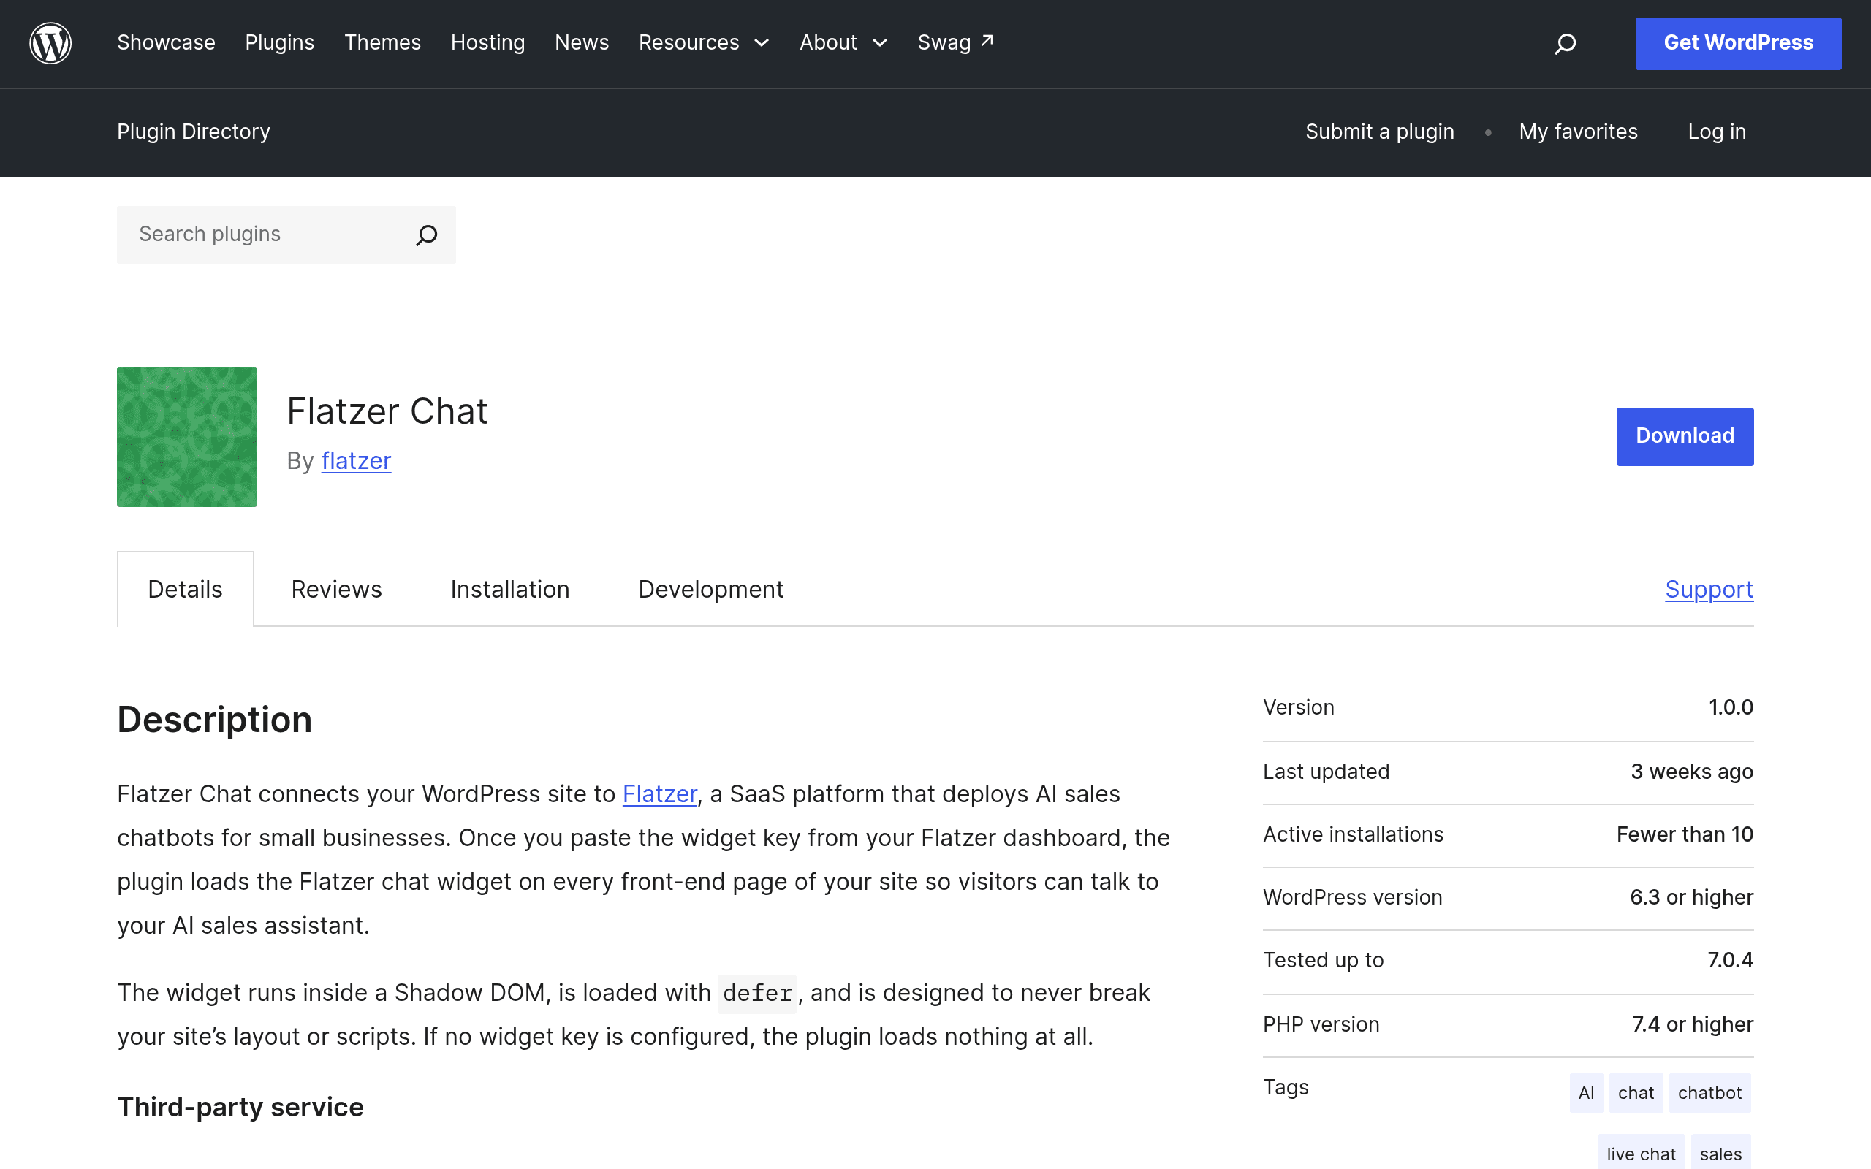Click the Flatzer Chat green plugin icon
The image size is (1871, 1169).
click(187, 437)
